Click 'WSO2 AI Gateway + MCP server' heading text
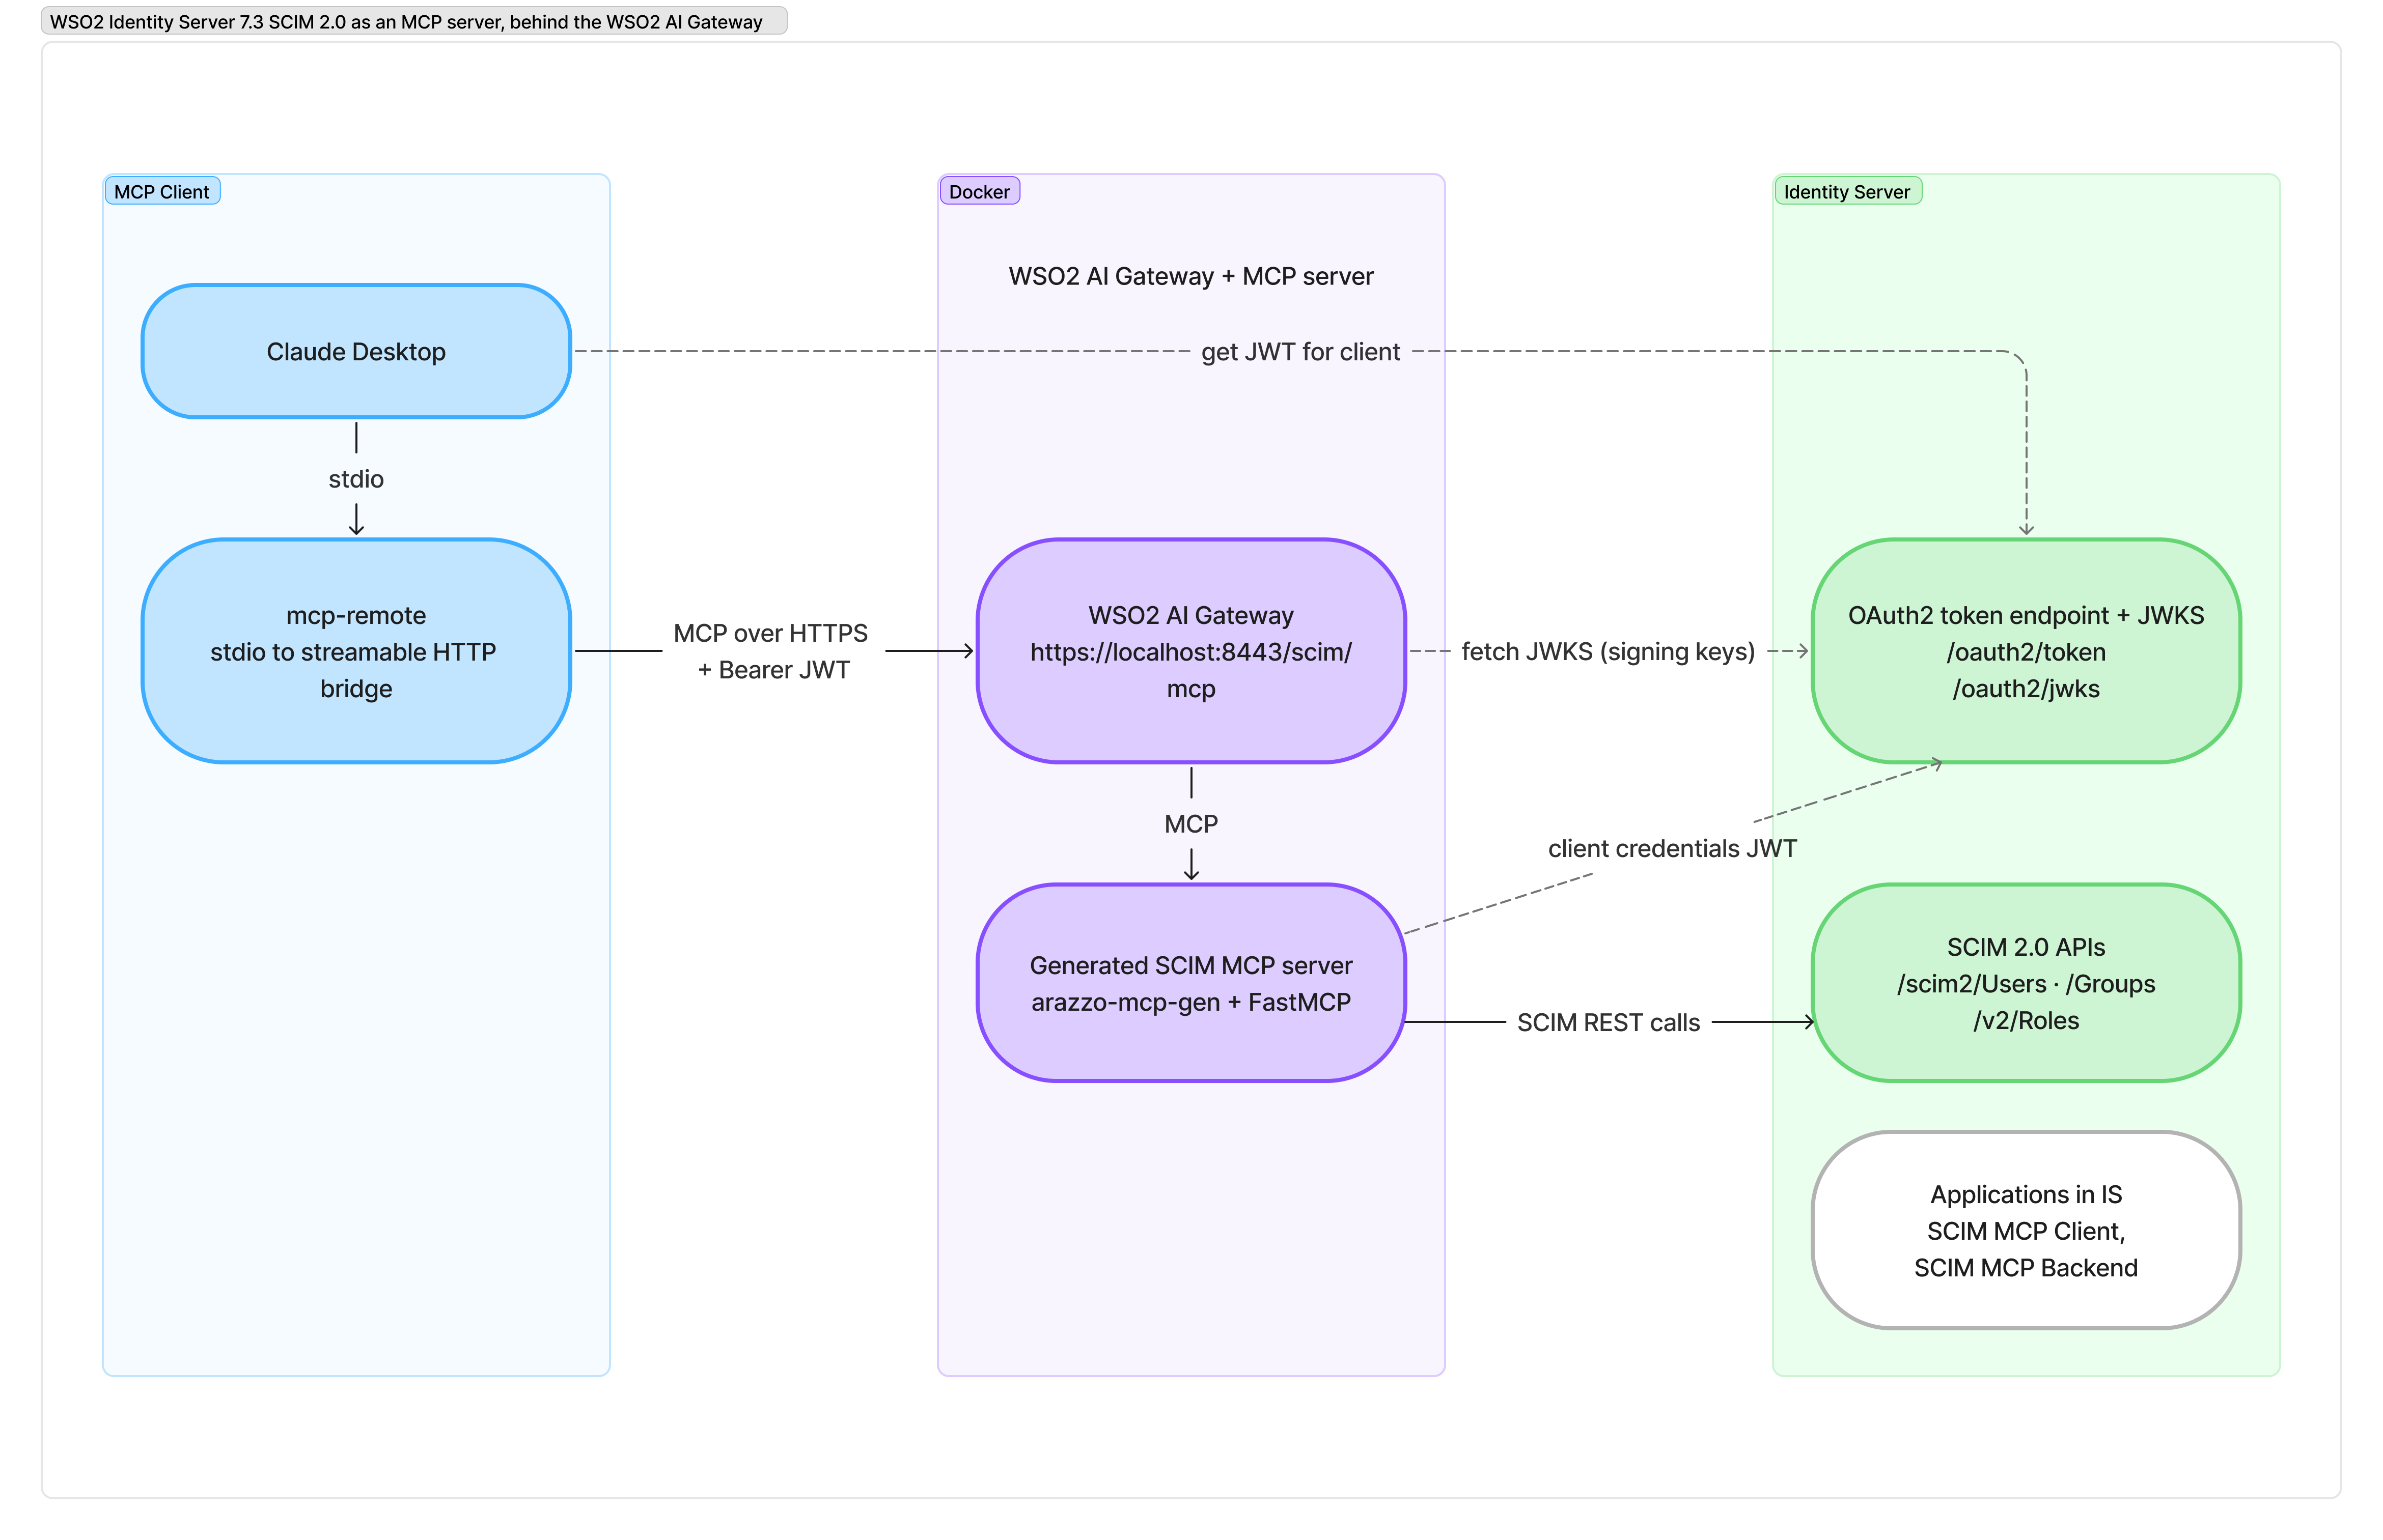 click(x=1190, y=276)
